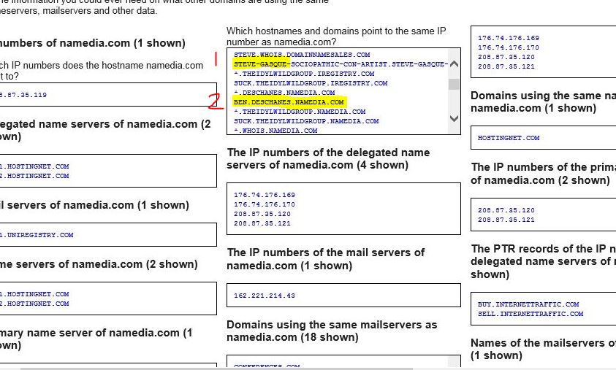
Task: Click the ^.DESCHANES.NAMEDIA.COM entry
Action: pyautogui.click(x=284, y=93)
